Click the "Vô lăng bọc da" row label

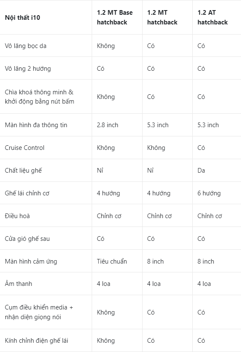[x=26, y=46]
